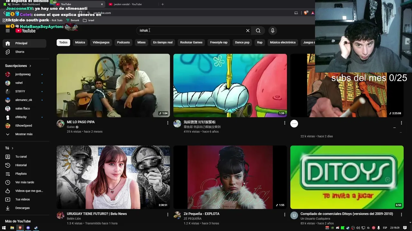This screenshot has height=231, width=412.
Task: Open options menu for Zé Pequeña EXPLOTA
Action: [x=285, y=215]
